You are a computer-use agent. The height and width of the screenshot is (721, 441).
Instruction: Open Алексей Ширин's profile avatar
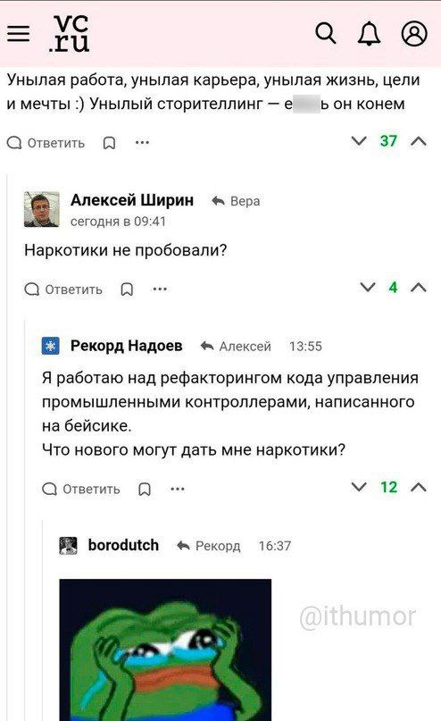(x=42, y=209)
